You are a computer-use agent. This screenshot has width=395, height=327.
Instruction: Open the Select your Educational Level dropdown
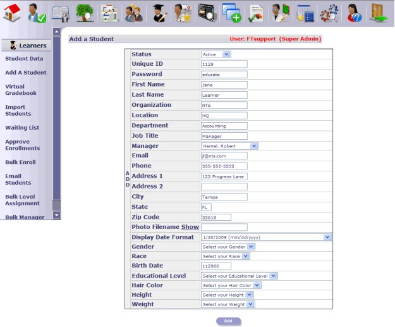click(x=240, y=276)
